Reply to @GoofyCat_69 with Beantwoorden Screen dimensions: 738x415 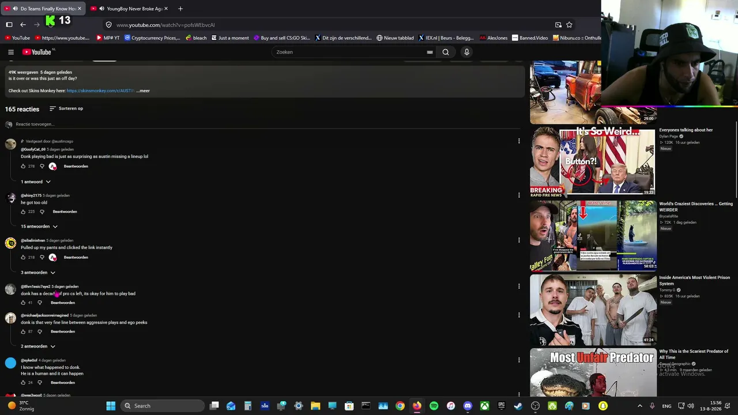pyautogui.click(x=76, y=166)
